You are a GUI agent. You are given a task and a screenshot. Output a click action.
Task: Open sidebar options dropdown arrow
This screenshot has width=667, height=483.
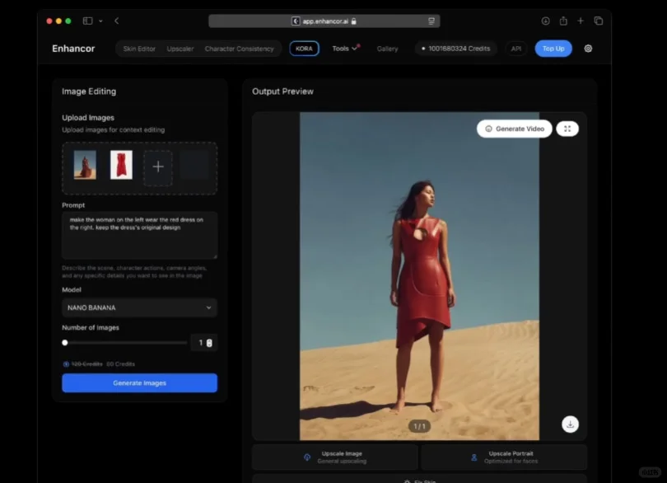100,21
